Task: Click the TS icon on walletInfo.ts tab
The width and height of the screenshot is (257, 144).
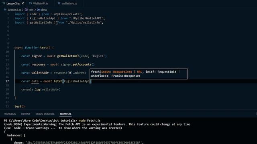Action: tap(59, 3)
